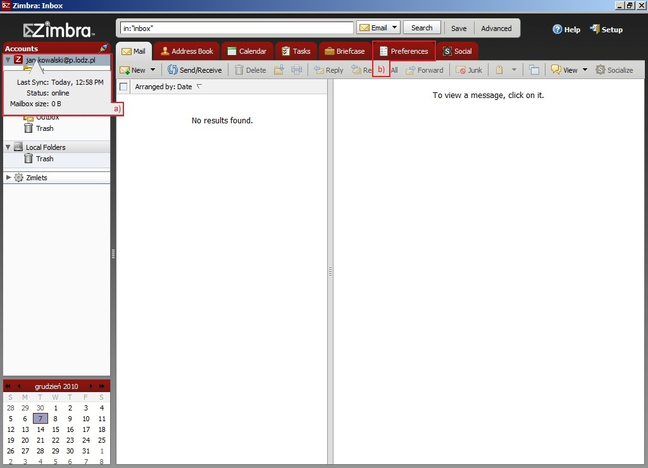
Task: Select day 26 in the mini calendar
Action: (10, 451)
